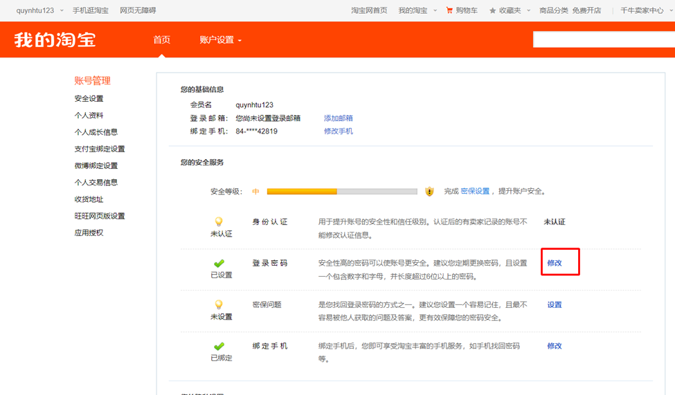Expand the 千牛卖家中心 menu
The height and width of the screenshot is (395, 675).
(646, 10)
